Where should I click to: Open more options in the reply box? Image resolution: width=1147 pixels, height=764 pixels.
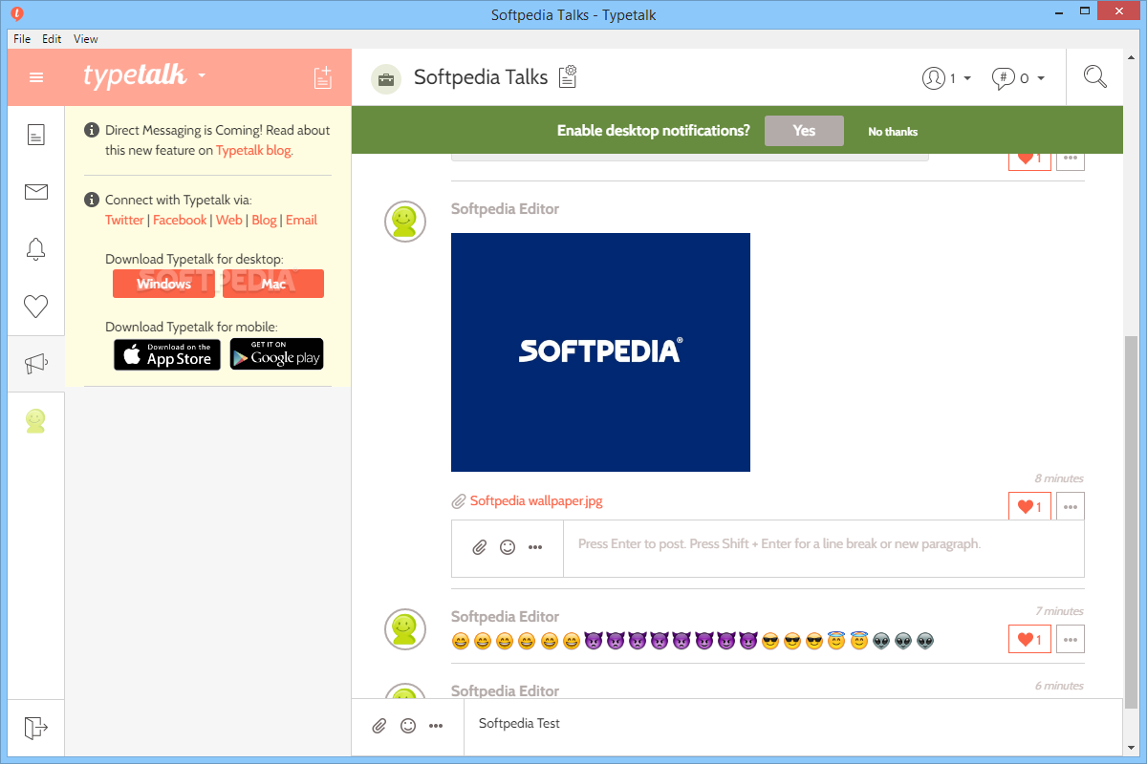pyautogui.click(x=535, y=547)
